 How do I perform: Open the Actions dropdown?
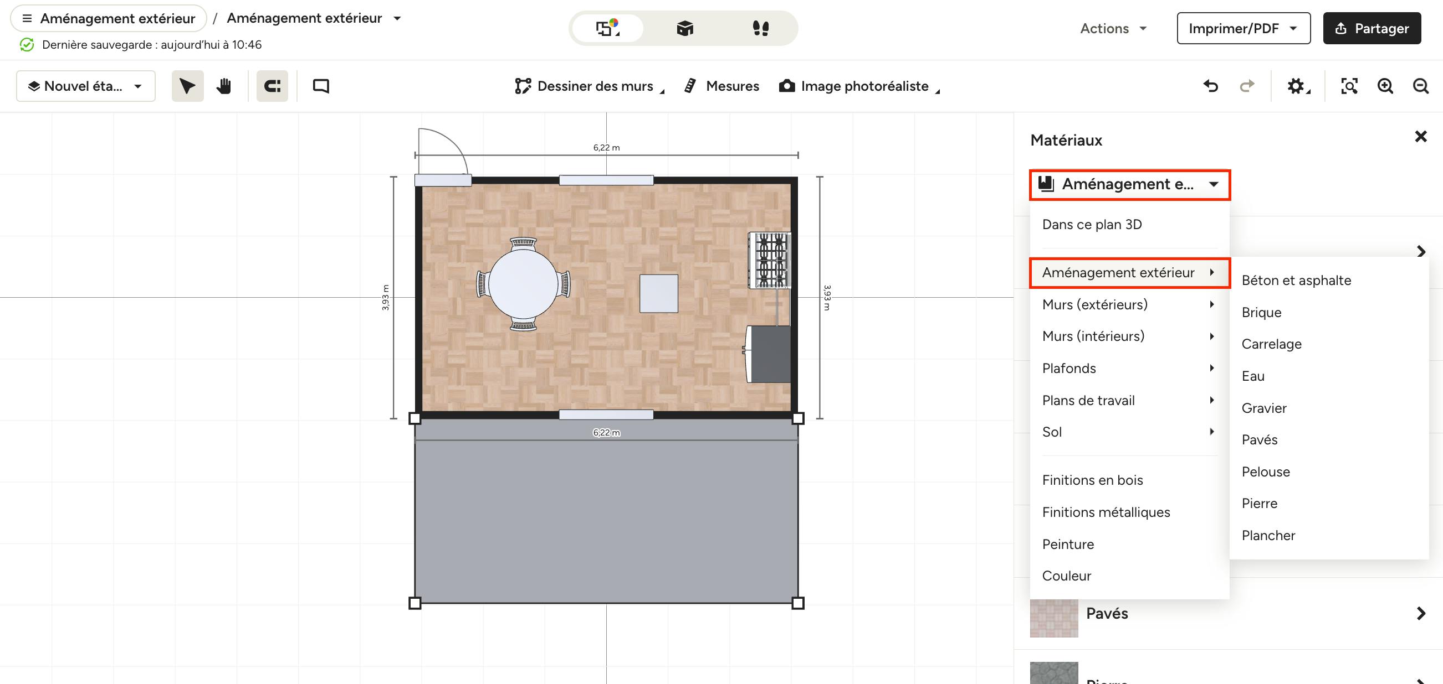(x=1114, y=29)
